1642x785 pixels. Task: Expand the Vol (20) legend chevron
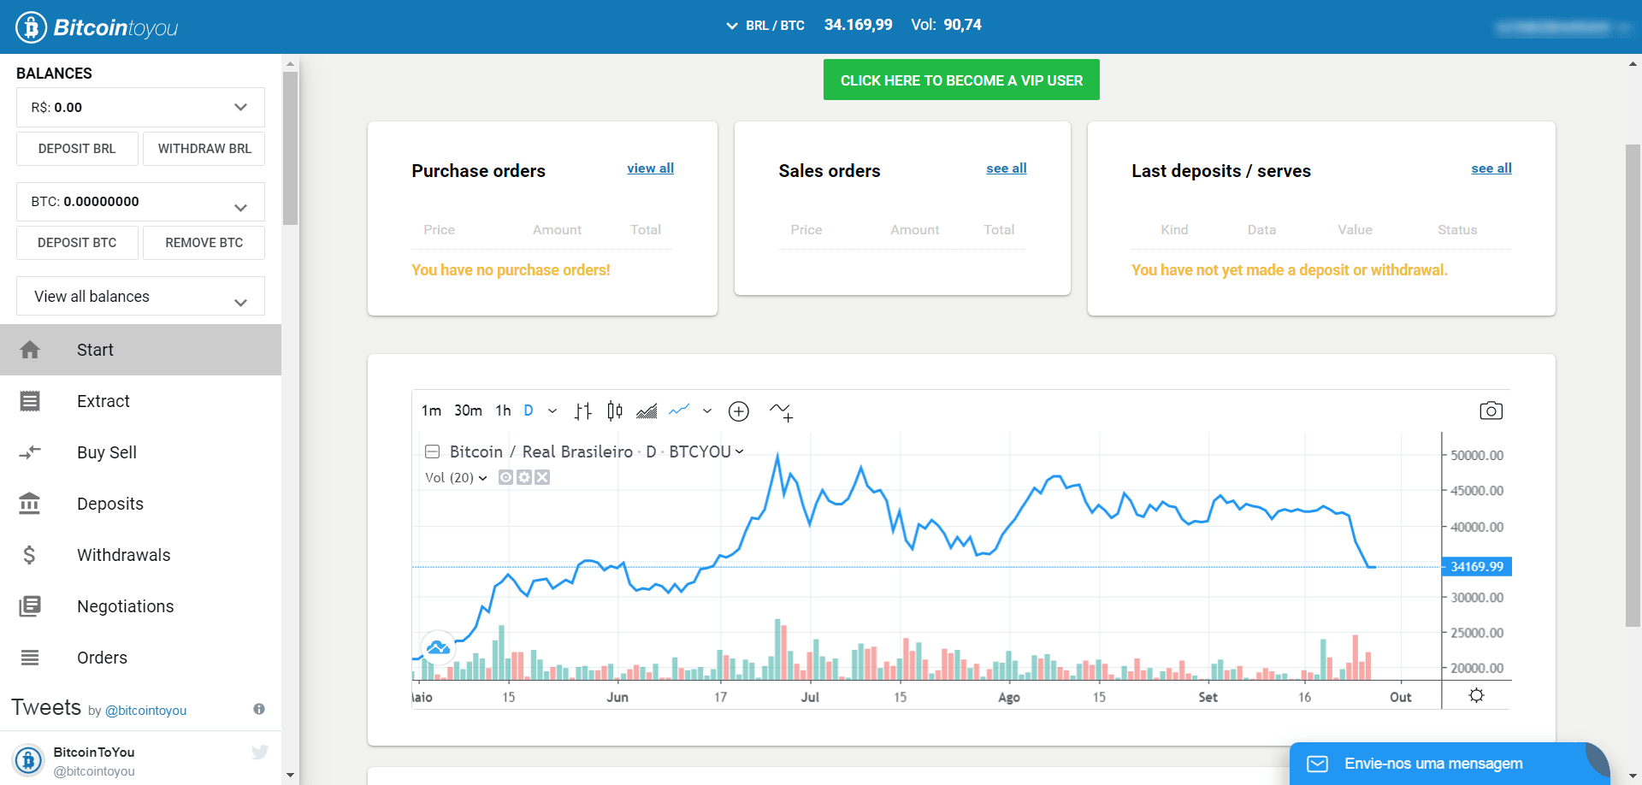pos(483,478)
